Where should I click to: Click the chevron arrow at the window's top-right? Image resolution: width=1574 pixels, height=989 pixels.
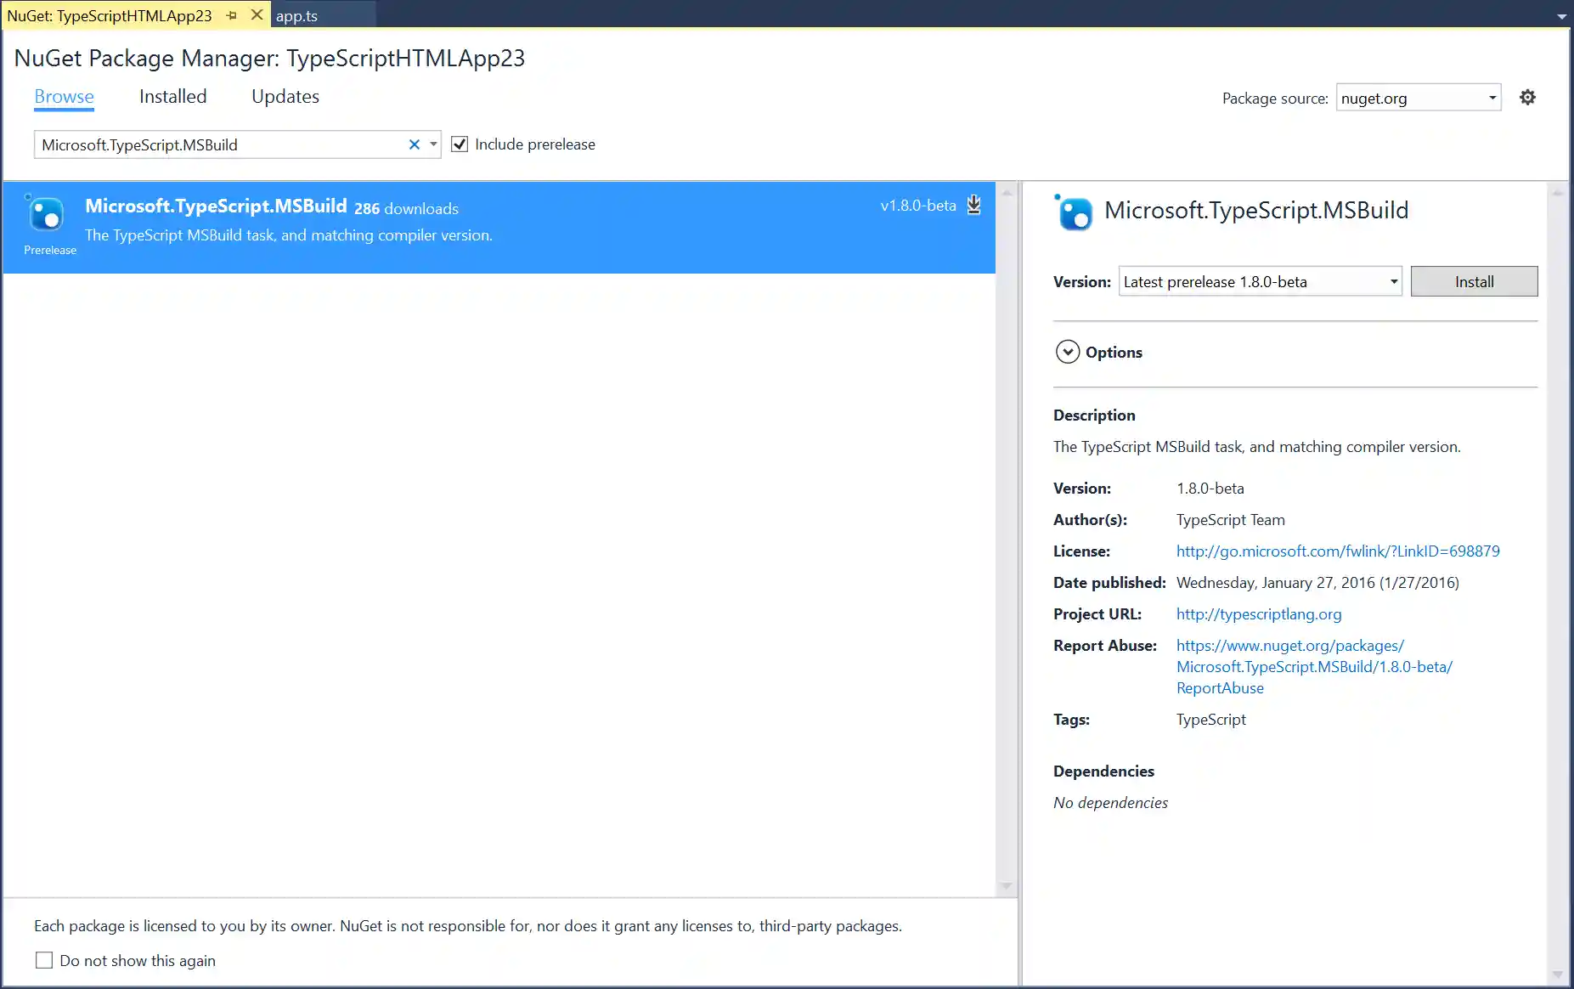pos(1561,15)
